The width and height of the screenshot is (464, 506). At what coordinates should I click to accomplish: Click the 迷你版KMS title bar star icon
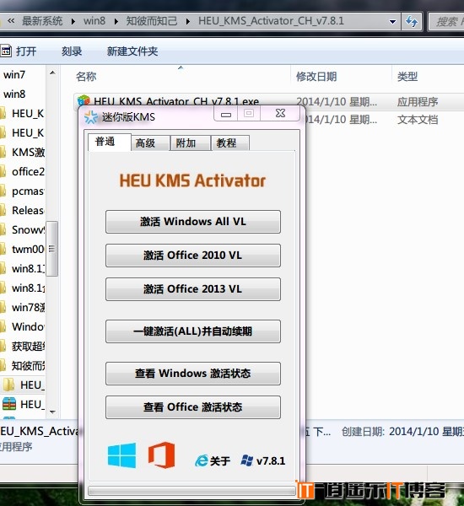pos(91,117)
